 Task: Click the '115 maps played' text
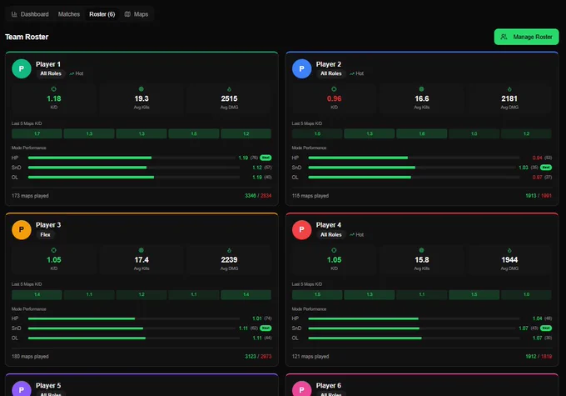tap(310, 196)
